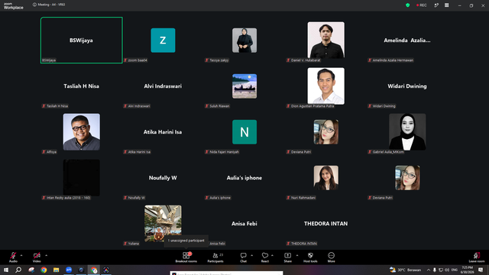Viewport: 489px width, 275px height.
Task: Select Affoya's profile photo tile
Action: point(82,132)
